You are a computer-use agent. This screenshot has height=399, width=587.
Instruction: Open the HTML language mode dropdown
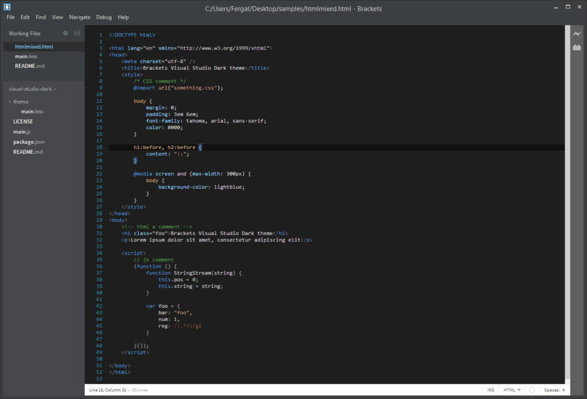(x=511, y=390)
